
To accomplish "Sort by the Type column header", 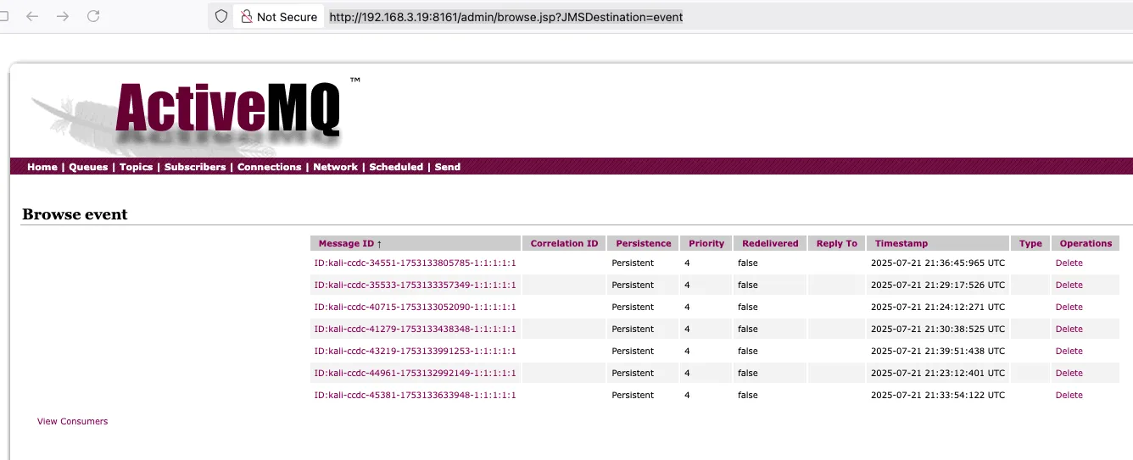I will pos(1030,243).
